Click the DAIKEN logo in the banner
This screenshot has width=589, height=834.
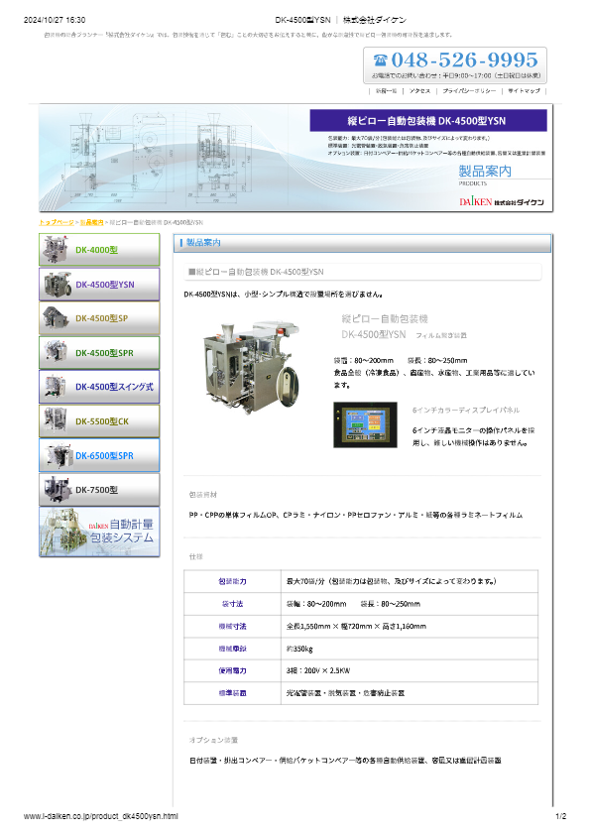(x=502, y=202)
